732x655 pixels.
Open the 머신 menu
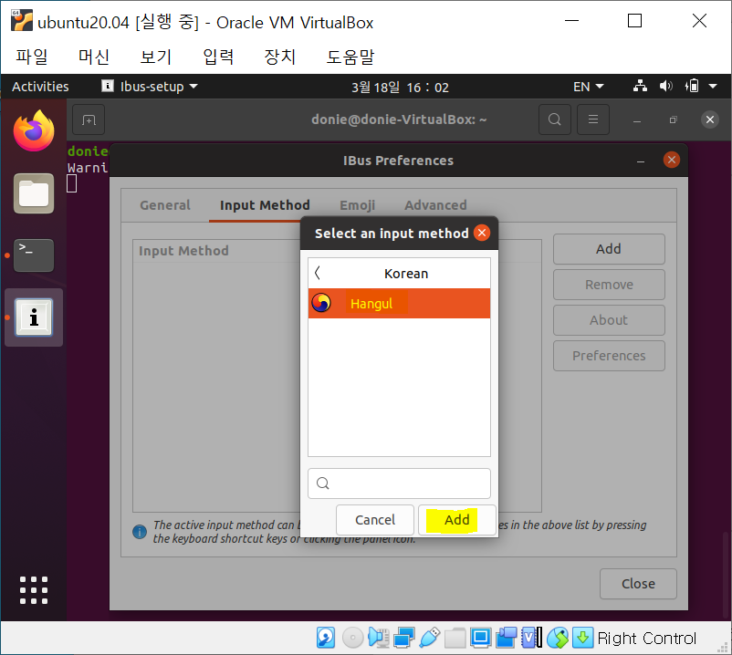[94, 57]
